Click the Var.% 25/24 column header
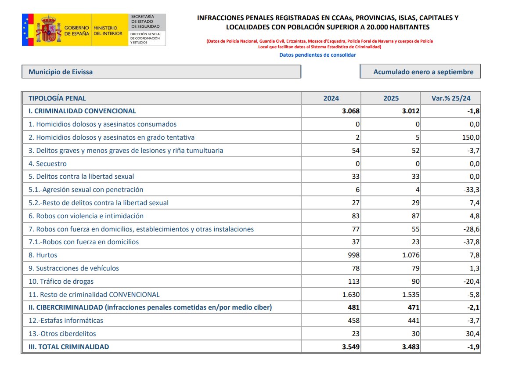Viewport: 515px width, 365px height. point(450,98)
